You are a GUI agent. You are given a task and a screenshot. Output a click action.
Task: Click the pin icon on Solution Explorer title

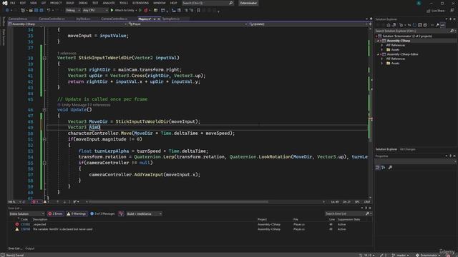pyautogui.click(x=450, y=19)
